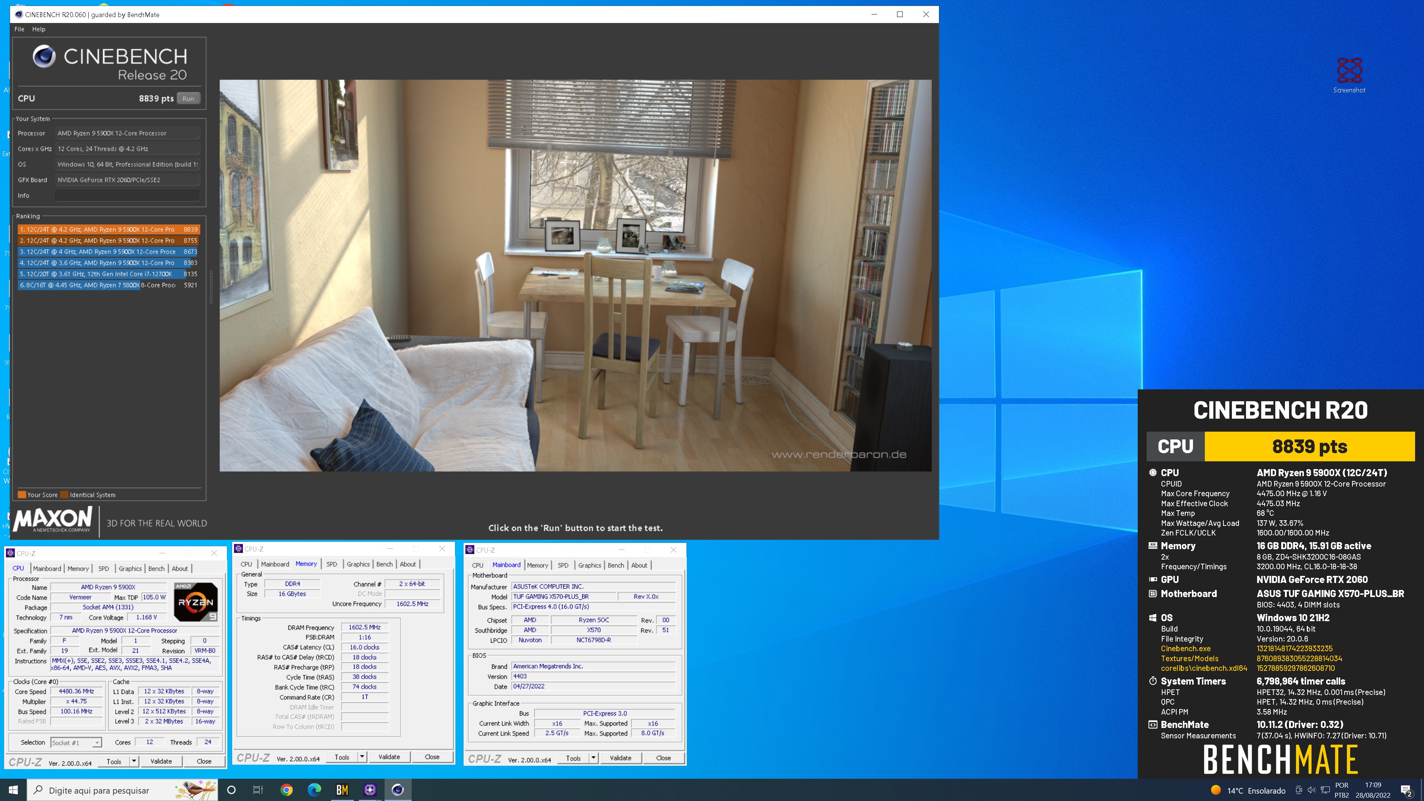The image size is (1424, 801).
Task: Open About tab in CPU-Z Mainboard window
Action: 639,565
